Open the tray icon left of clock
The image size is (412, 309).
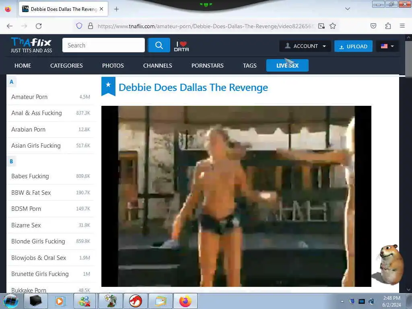[x=372, y=301]
